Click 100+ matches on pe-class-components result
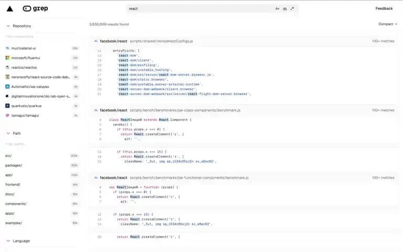403x252 pixels. coord(383,110)
